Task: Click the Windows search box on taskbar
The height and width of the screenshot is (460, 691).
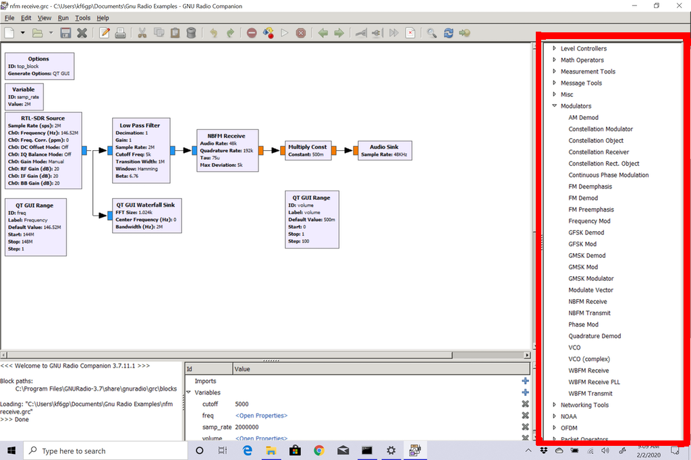Action: (x=105, y=451)
